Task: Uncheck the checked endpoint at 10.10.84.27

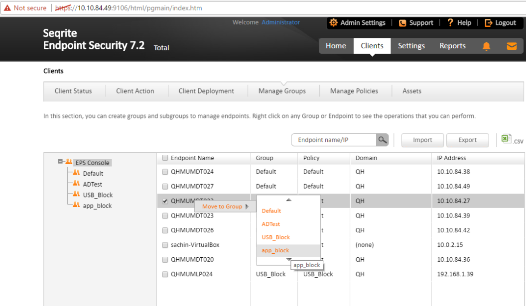Action: pos(165,201)
